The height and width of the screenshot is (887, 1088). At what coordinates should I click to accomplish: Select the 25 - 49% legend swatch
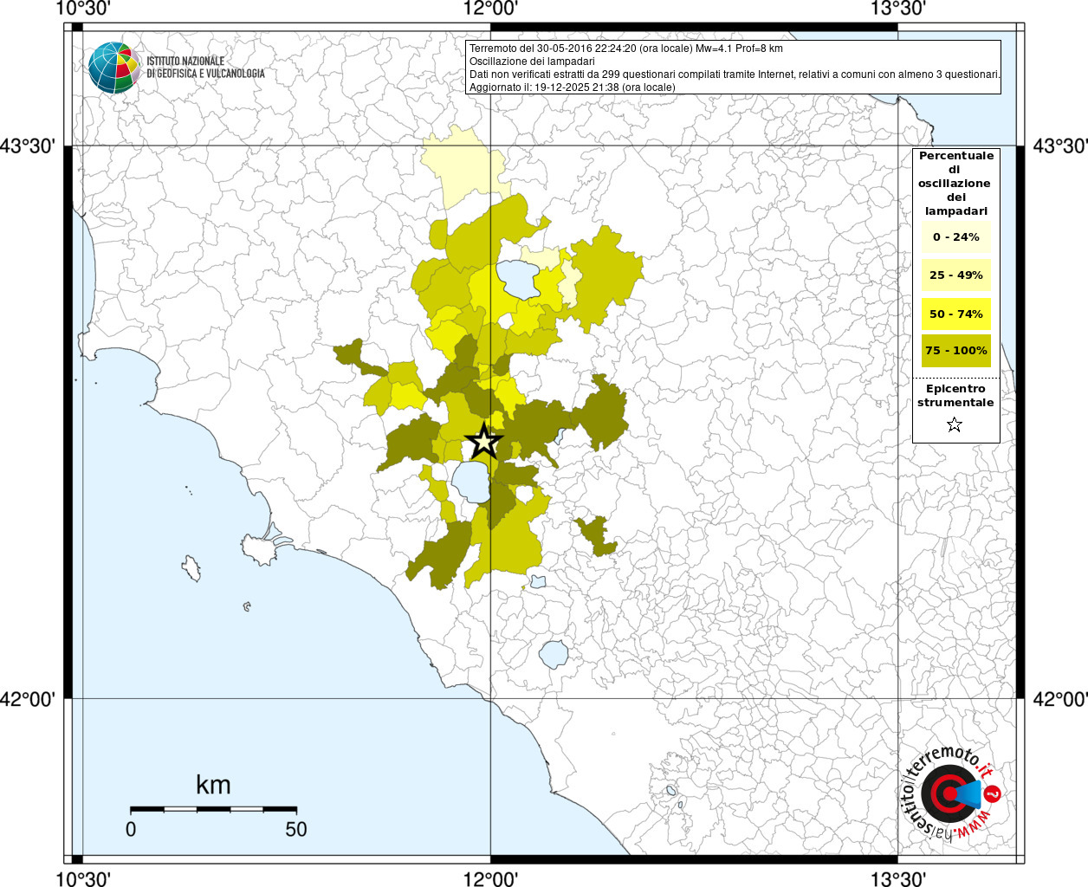955,275
